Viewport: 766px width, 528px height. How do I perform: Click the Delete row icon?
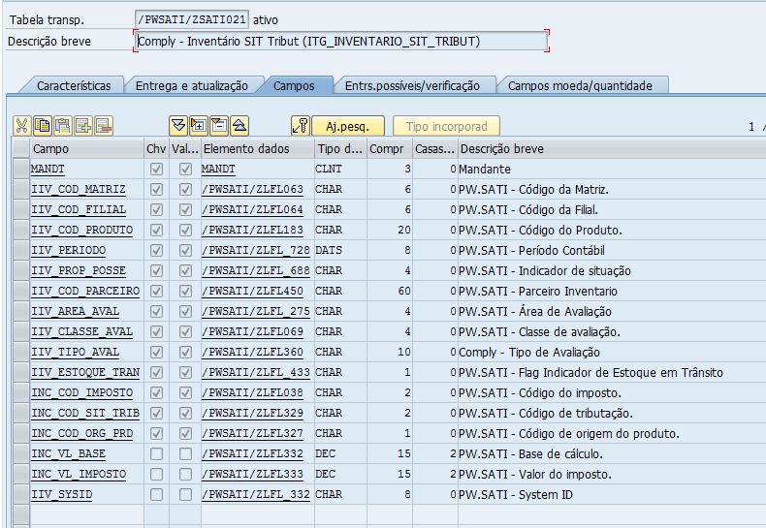tap(104, 126)
